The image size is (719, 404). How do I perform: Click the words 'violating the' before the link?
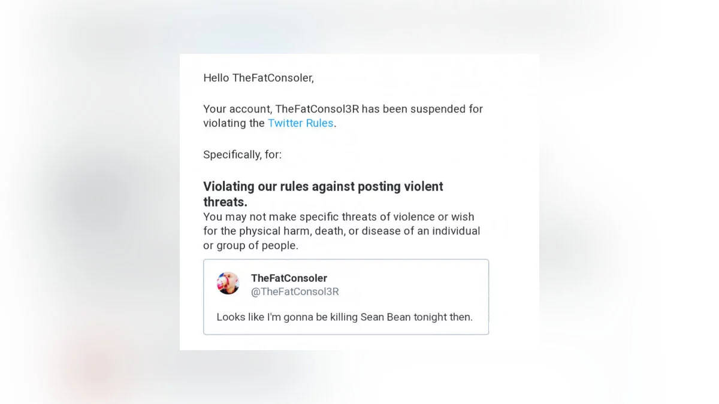click(x=234, y=123)
